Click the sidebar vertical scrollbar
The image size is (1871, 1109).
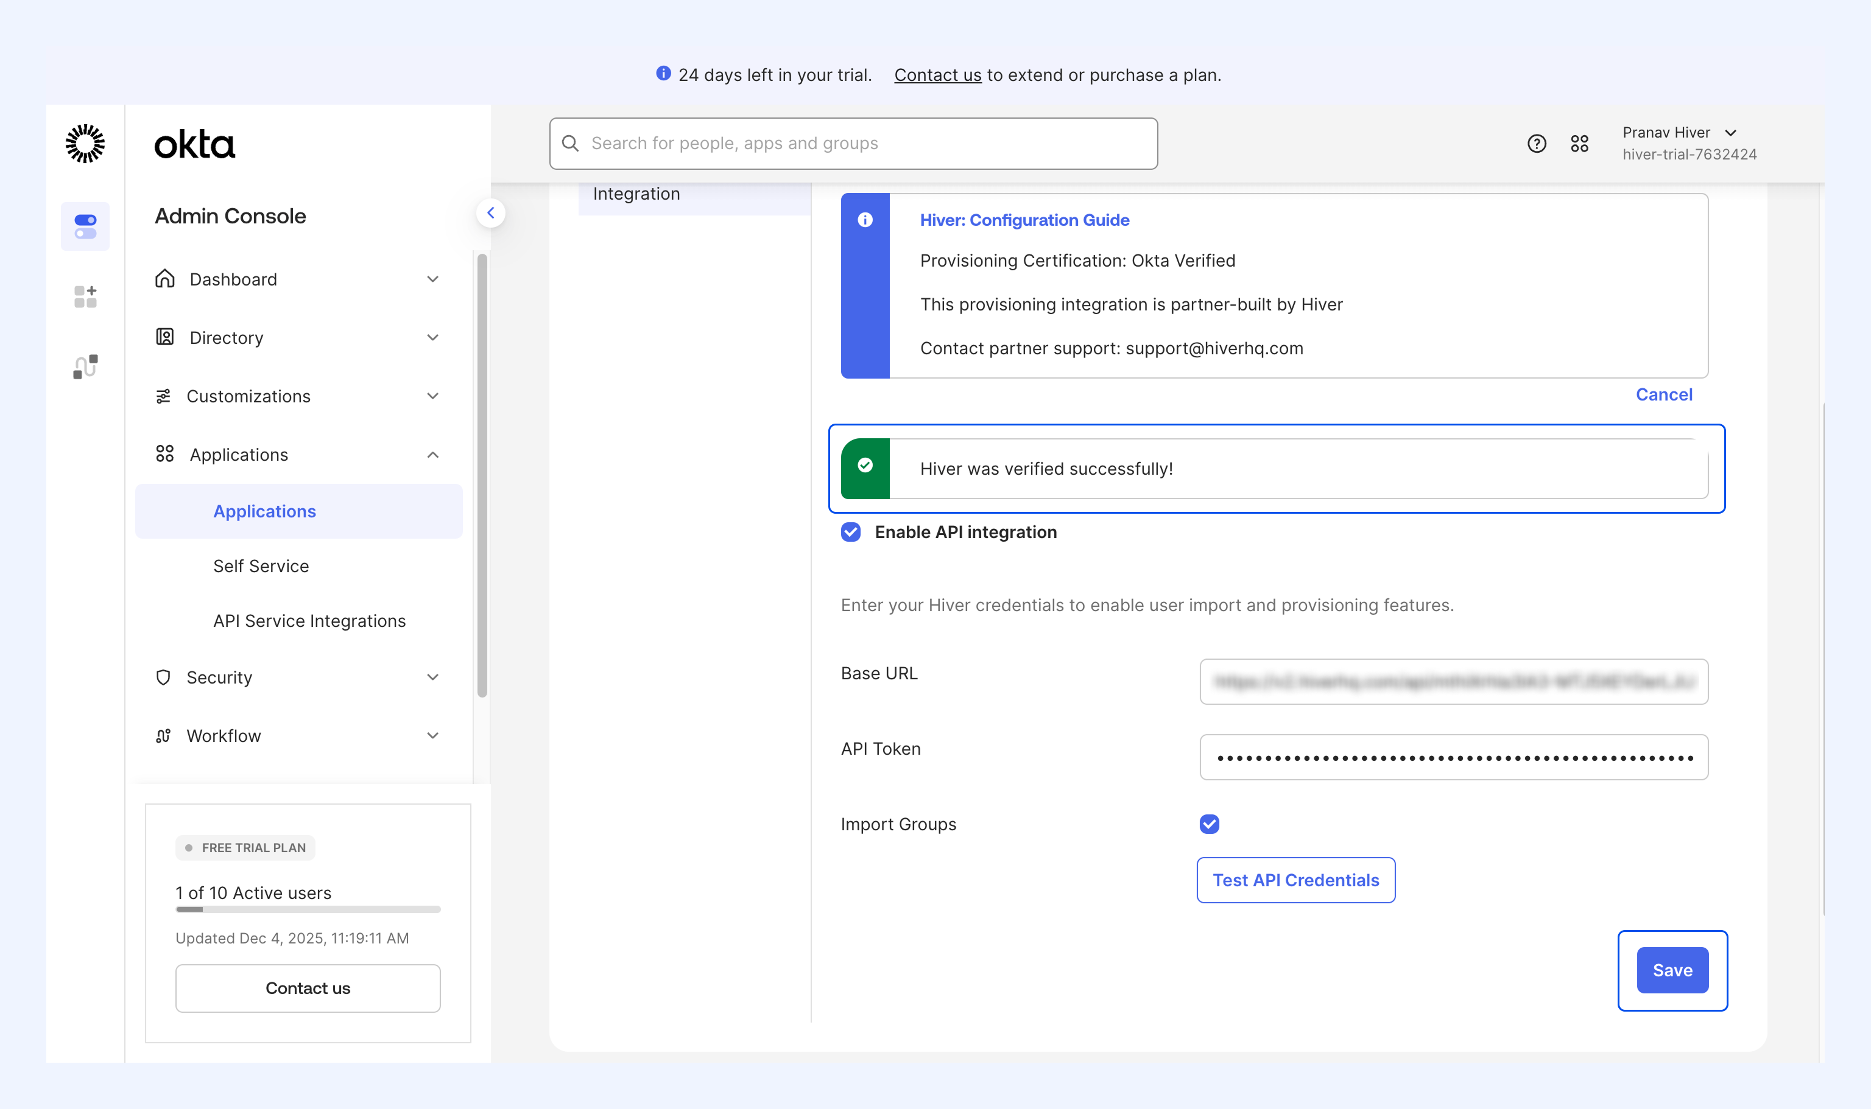tap(482, 475)
